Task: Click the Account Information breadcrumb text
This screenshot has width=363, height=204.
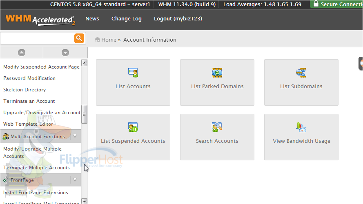Action: click(x=150, y=40)
